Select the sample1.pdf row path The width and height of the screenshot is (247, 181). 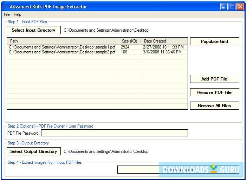coord(62,47)
